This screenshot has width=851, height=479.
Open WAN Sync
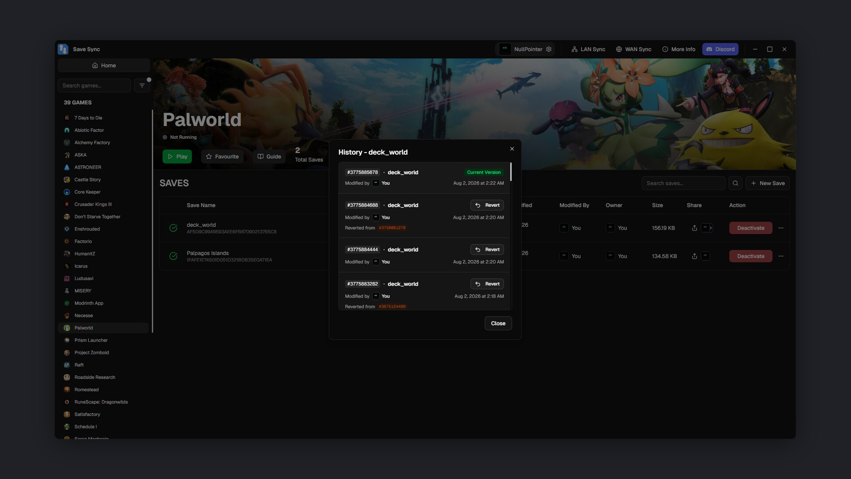[633, 49]
